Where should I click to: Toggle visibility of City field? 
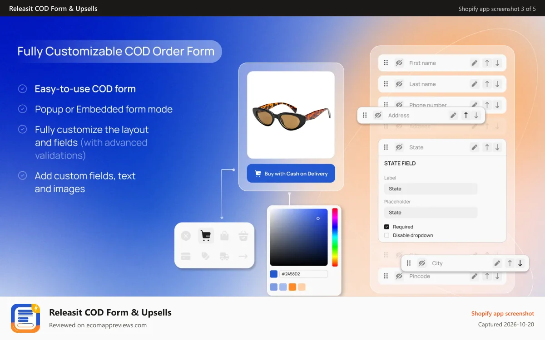click(x=422, y=263)
